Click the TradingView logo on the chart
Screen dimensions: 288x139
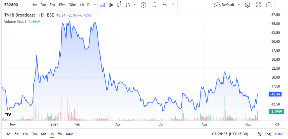click(8, 115)
